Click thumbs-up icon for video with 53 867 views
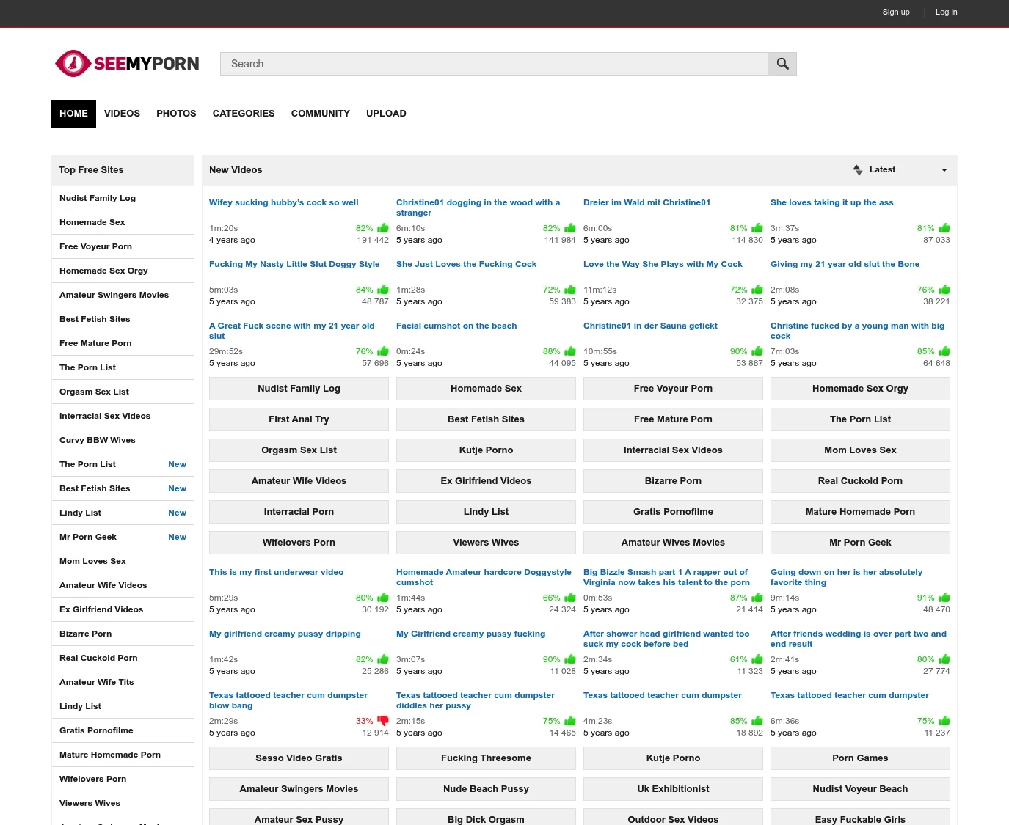Viewport: 1009px width, 825px height. click(x=757, y=351)
